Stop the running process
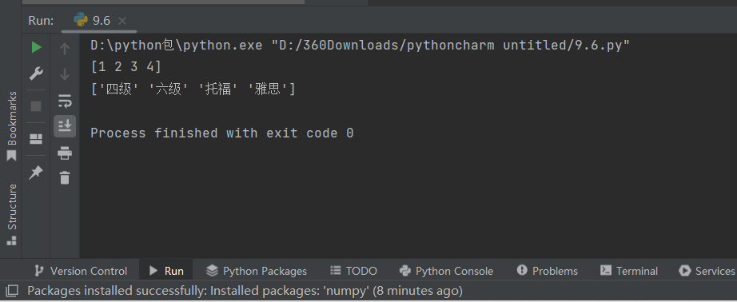Viewport: 737px width, 302px height. point(36,106)
